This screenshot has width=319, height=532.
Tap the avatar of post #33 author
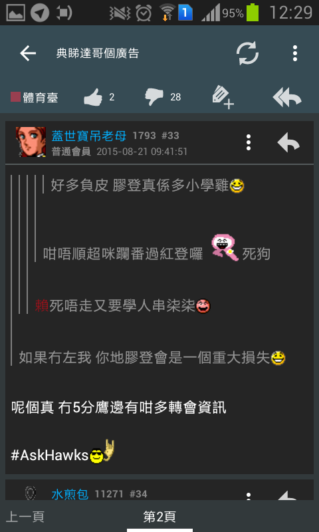[x=31, y=142]
